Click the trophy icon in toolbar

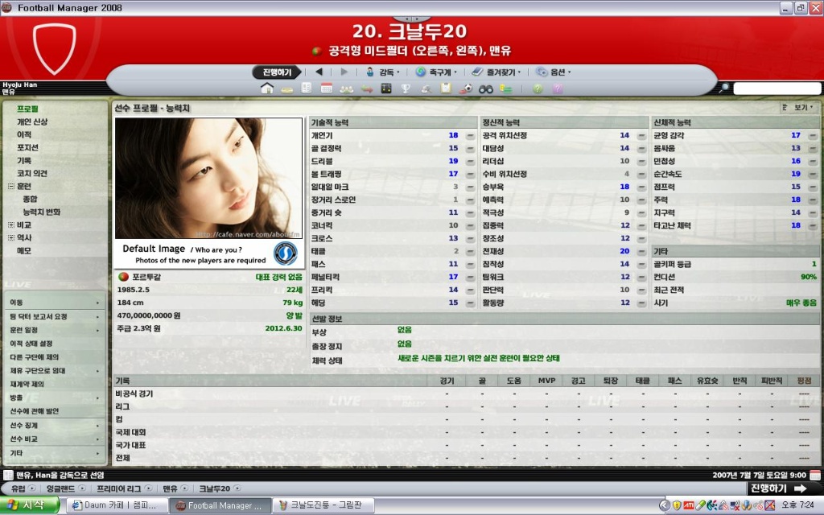(406, 89)
